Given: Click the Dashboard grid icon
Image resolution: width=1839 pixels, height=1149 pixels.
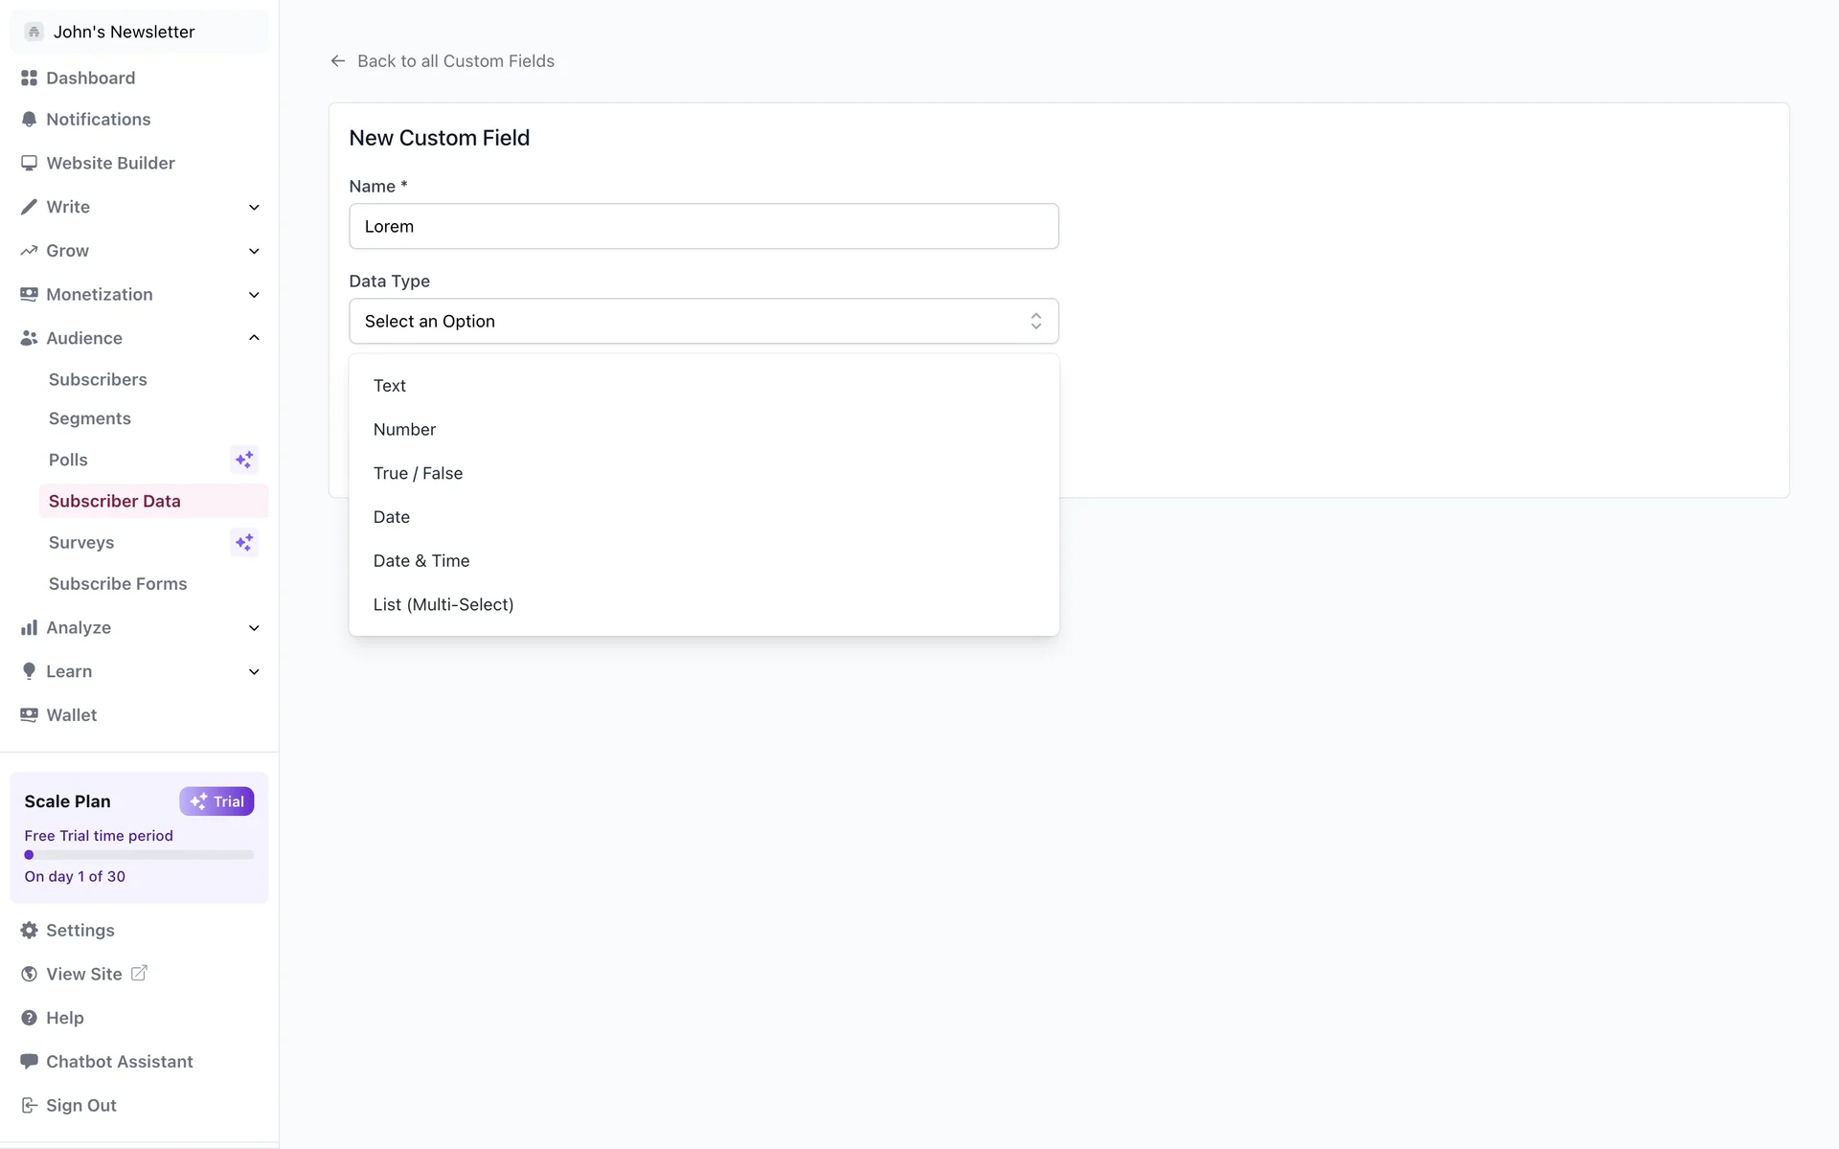Looking at the screenshot, I should coord(29,78).
